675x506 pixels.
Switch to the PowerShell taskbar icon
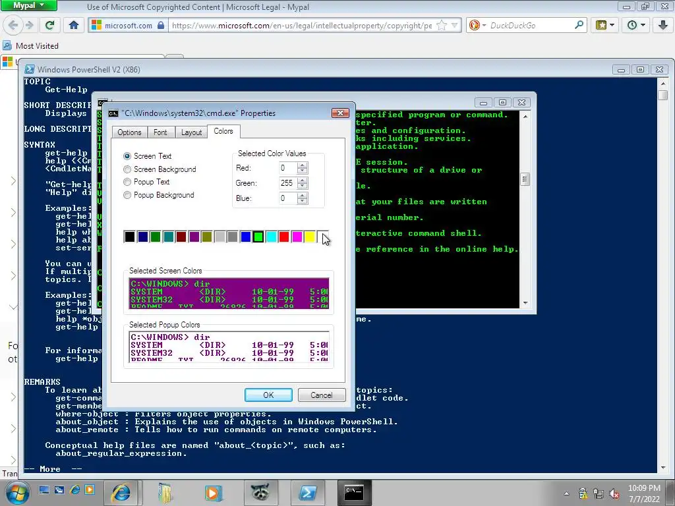[x=307, y=493]
